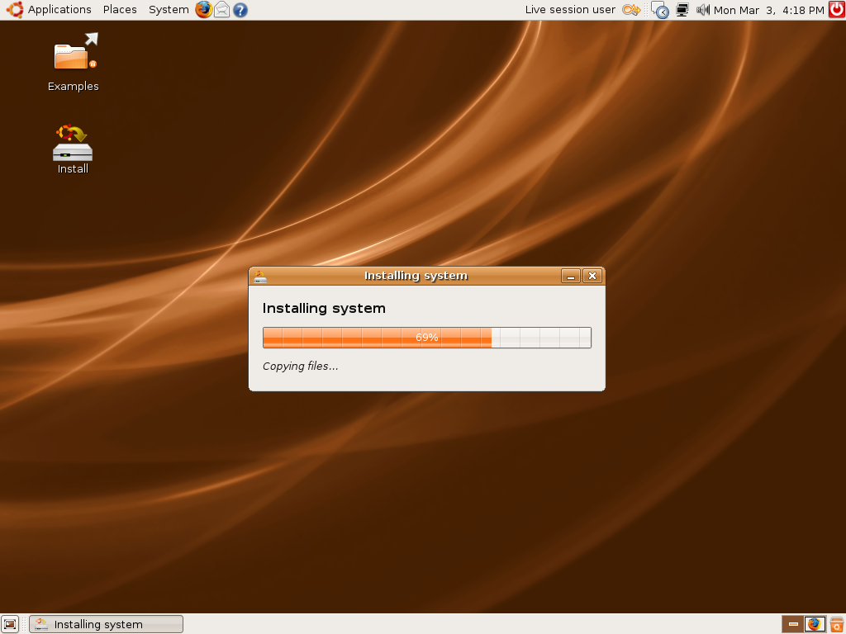Switch to workspace with the Firefox icon
This screenshot has height=634, width=846.
click(815, 624)
